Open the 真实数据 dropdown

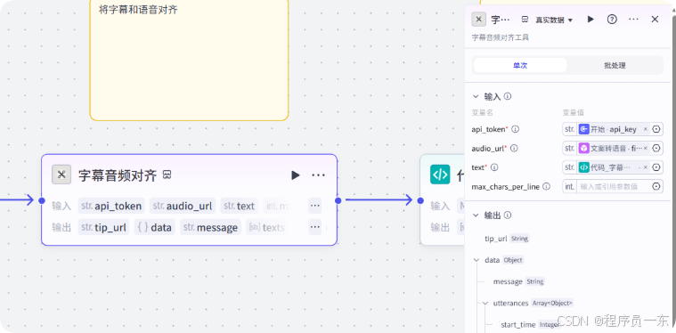[554, 20]
